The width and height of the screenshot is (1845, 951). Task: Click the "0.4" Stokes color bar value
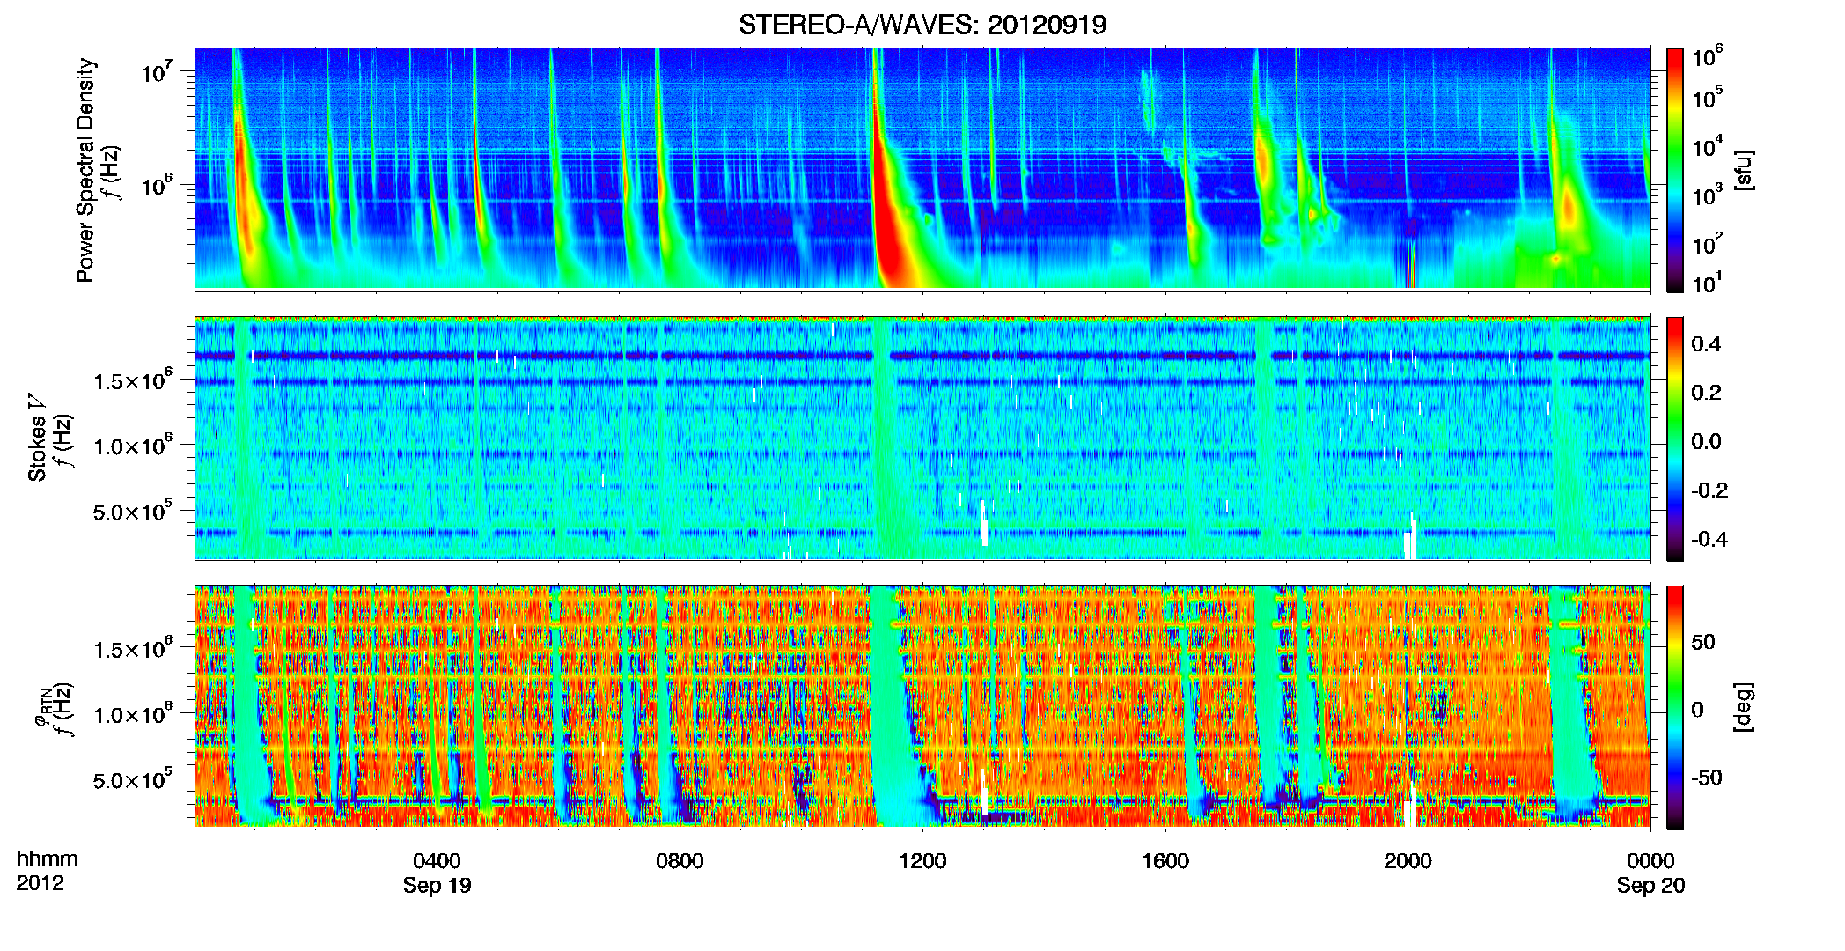(x=1706, y=344)
